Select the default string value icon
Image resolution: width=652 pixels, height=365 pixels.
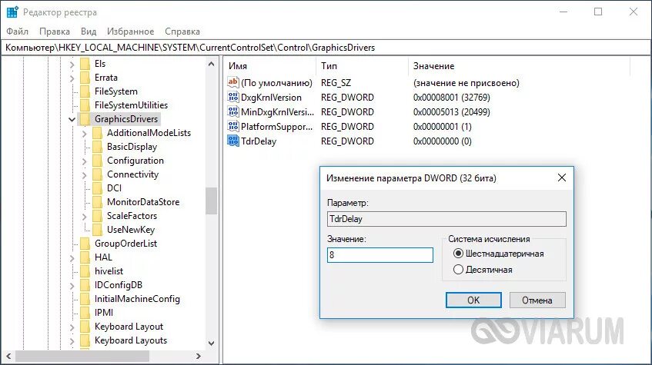tap(232, 82)
